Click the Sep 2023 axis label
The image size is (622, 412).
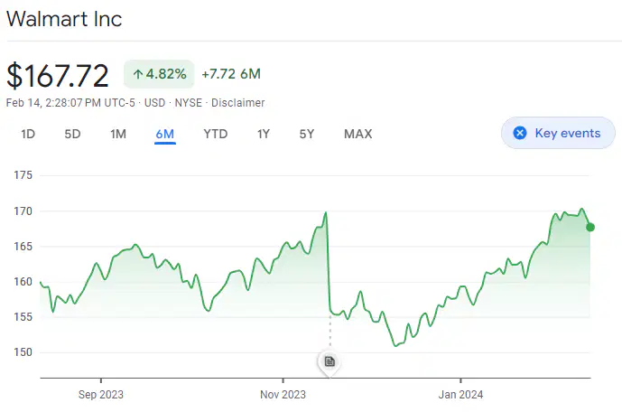click(101, 395)
